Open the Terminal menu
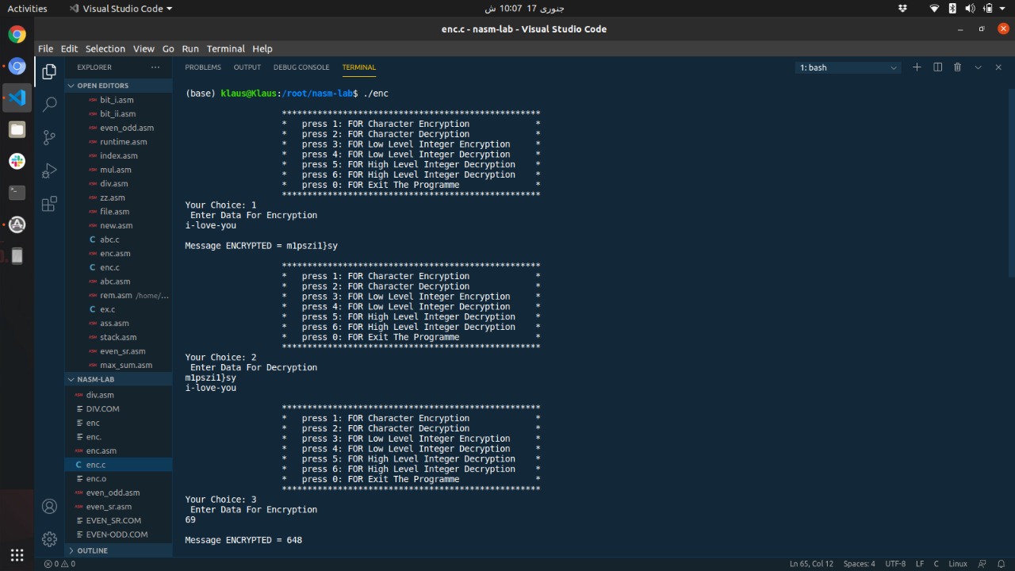The width and height of the screenshot is (1015, 571). coord(225,48)
